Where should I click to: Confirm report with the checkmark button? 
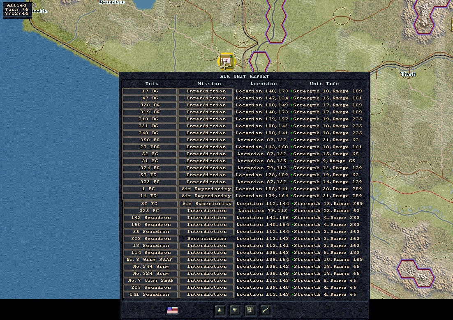pyautogui.click(x=265, y=310)
